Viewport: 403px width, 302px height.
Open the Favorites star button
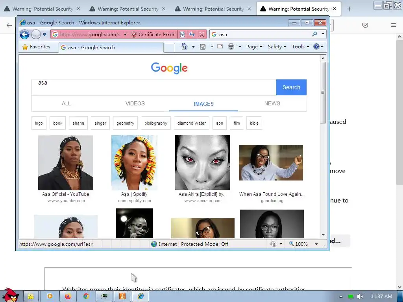[36, 47]
